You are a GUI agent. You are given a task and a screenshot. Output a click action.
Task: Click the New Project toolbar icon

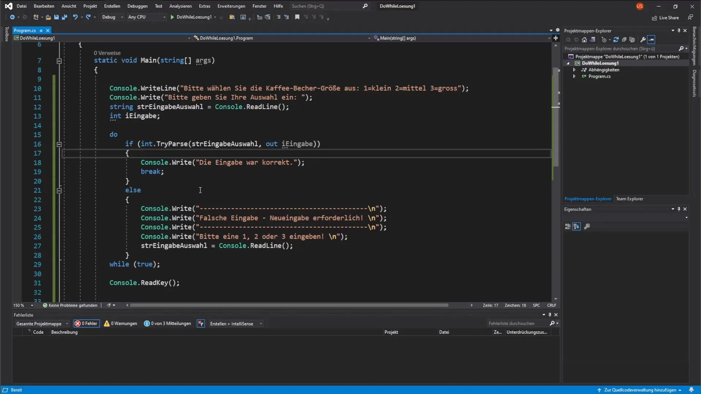(x=36, y=17)
